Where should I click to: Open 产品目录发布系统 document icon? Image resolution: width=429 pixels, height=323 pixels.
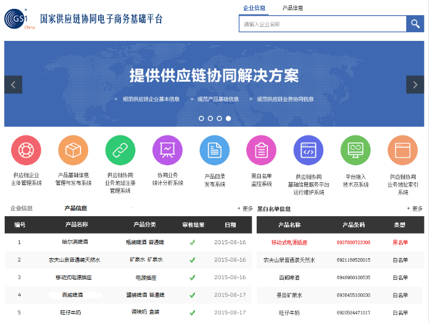pos(214,150)
